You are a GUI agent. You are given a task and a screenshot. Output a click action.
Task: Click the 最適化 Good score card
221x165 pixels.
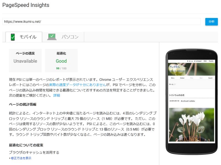point(61,60)
